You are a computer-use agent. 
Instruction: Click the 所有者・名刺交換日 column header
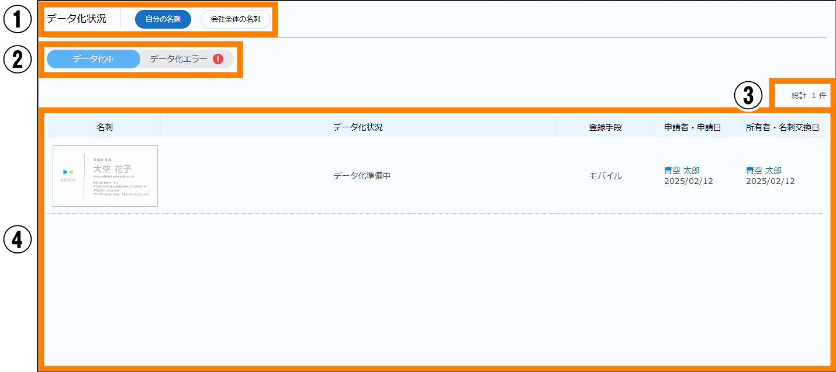click(782, 127)
